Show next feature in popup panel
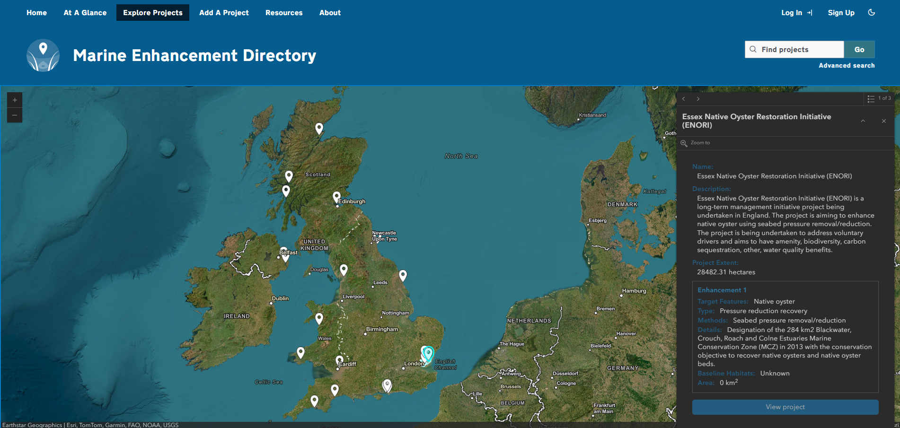 (x=698, y=99)
